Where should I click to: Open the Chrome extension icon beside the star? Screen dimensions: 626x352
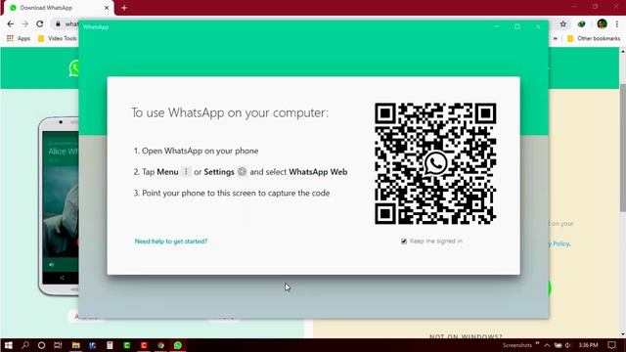click(x=581, y=23)
